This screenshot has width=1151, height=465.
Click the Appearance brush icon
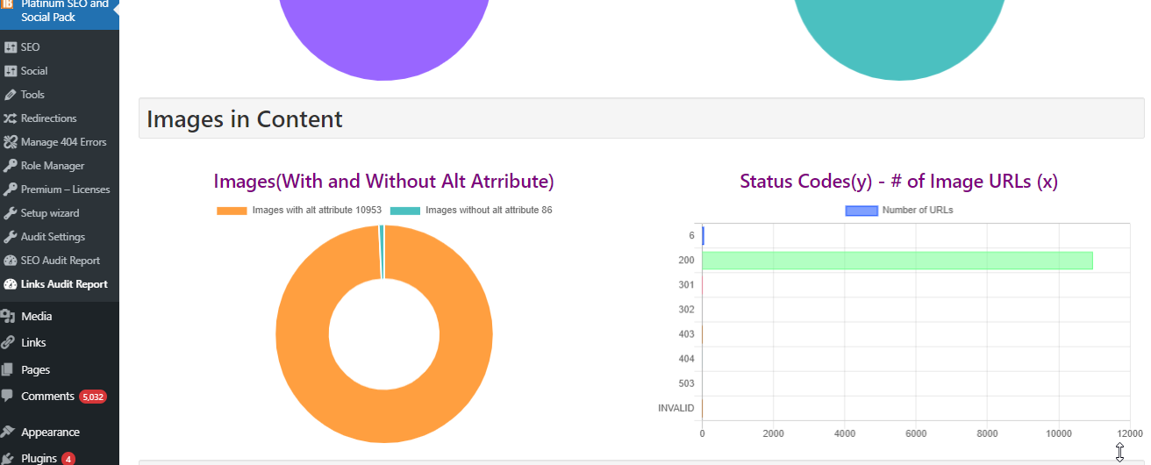9,433
